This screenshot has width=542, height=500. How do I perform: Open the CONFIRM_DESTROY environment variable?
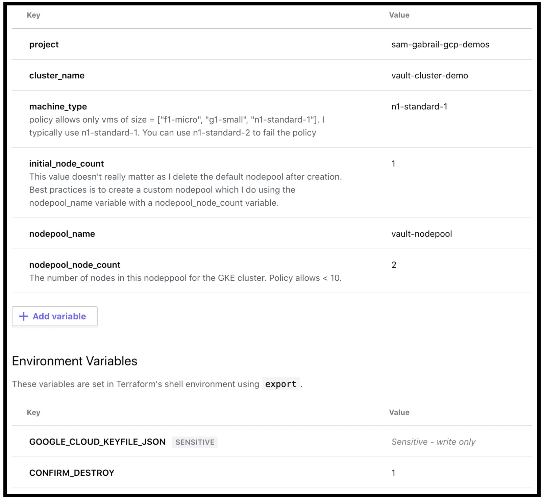72,473
